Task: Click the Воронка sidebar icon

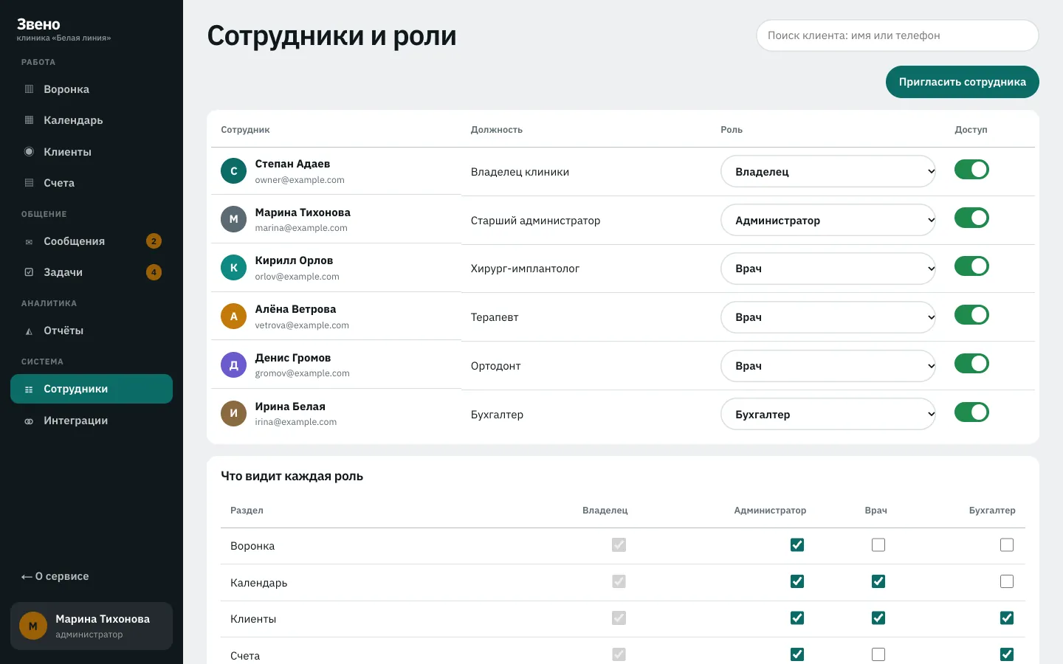Action: tap(29, 89)
